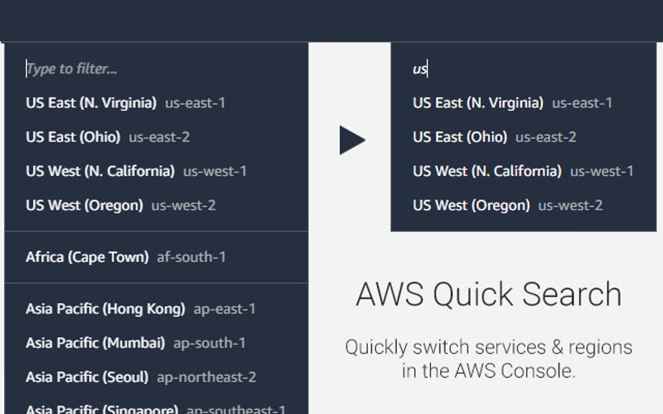663x414 pixels.
Task: Click the play arrow icon between panels
Action: [352, 140]
